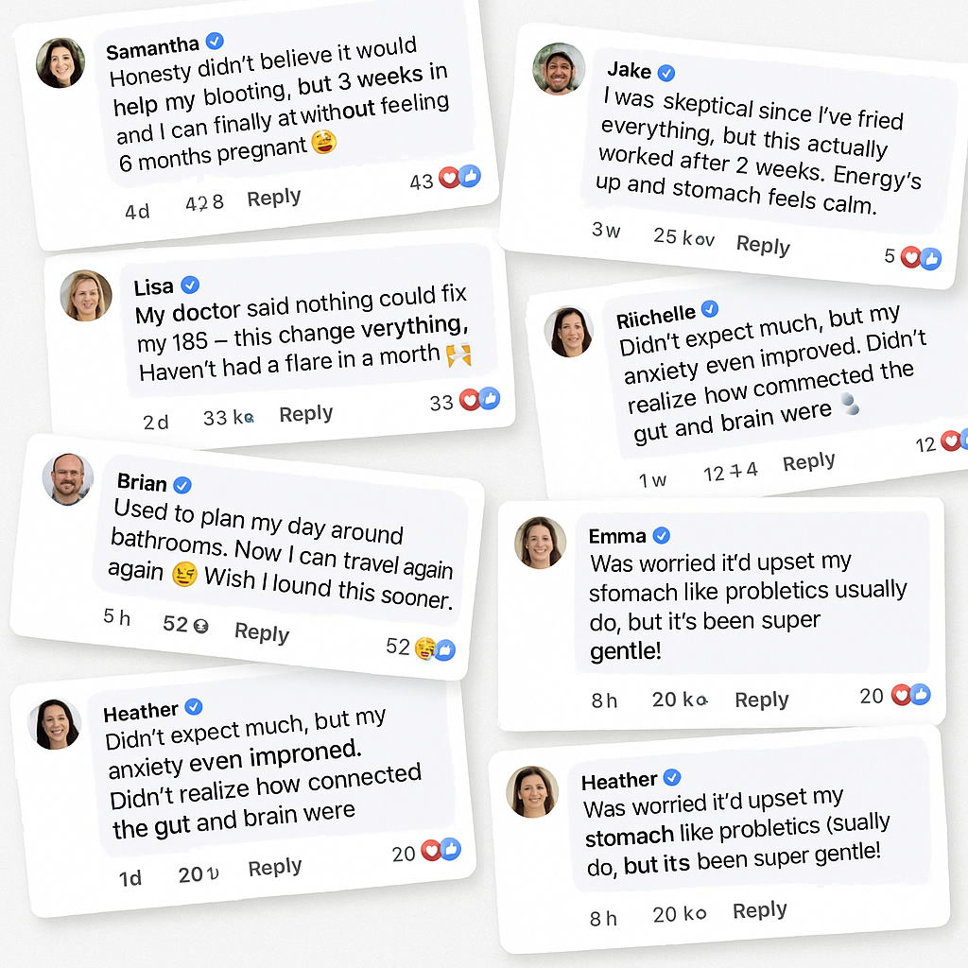Open the heart and like reactions on Samantha's comment
Image resolution: width=968 pixels, height=968 pixels.
click(458, 178)
